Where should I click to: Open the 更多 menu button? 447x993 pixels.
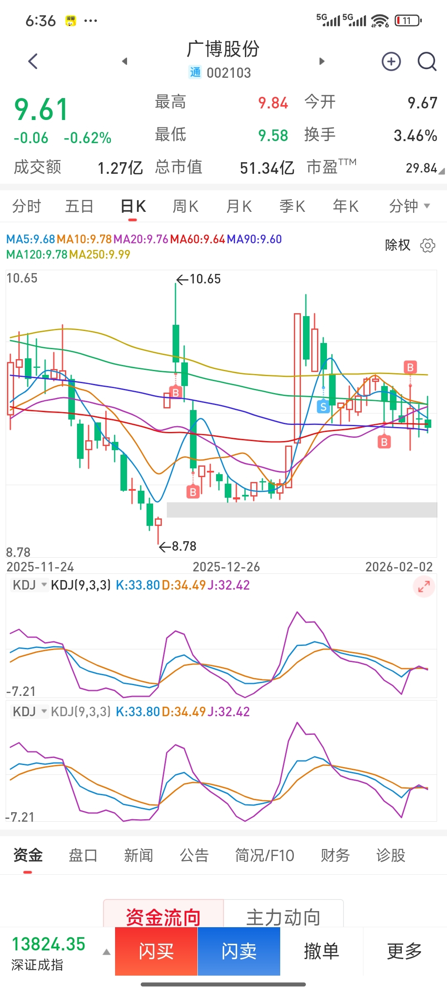click(404, 951)
